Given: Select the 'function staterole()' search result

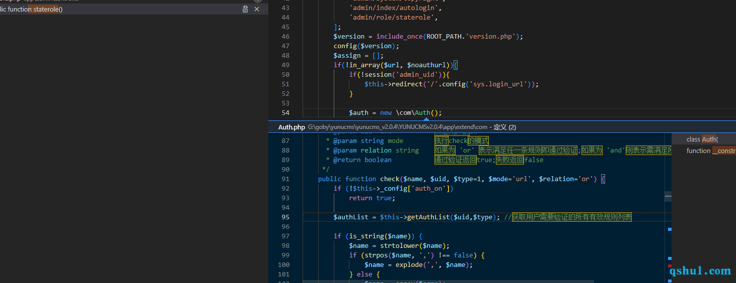Looking at the screenshot, I should coord(134,9).
